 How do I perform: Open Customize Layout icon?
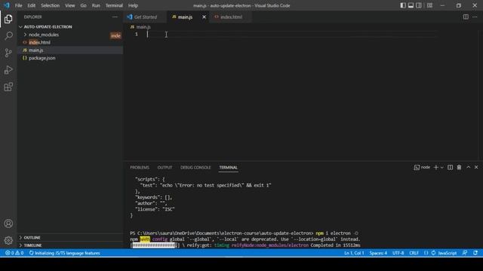point(429,5)
